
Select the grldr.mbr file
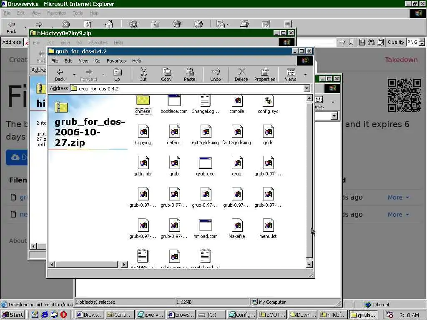(x=143, y=166)
